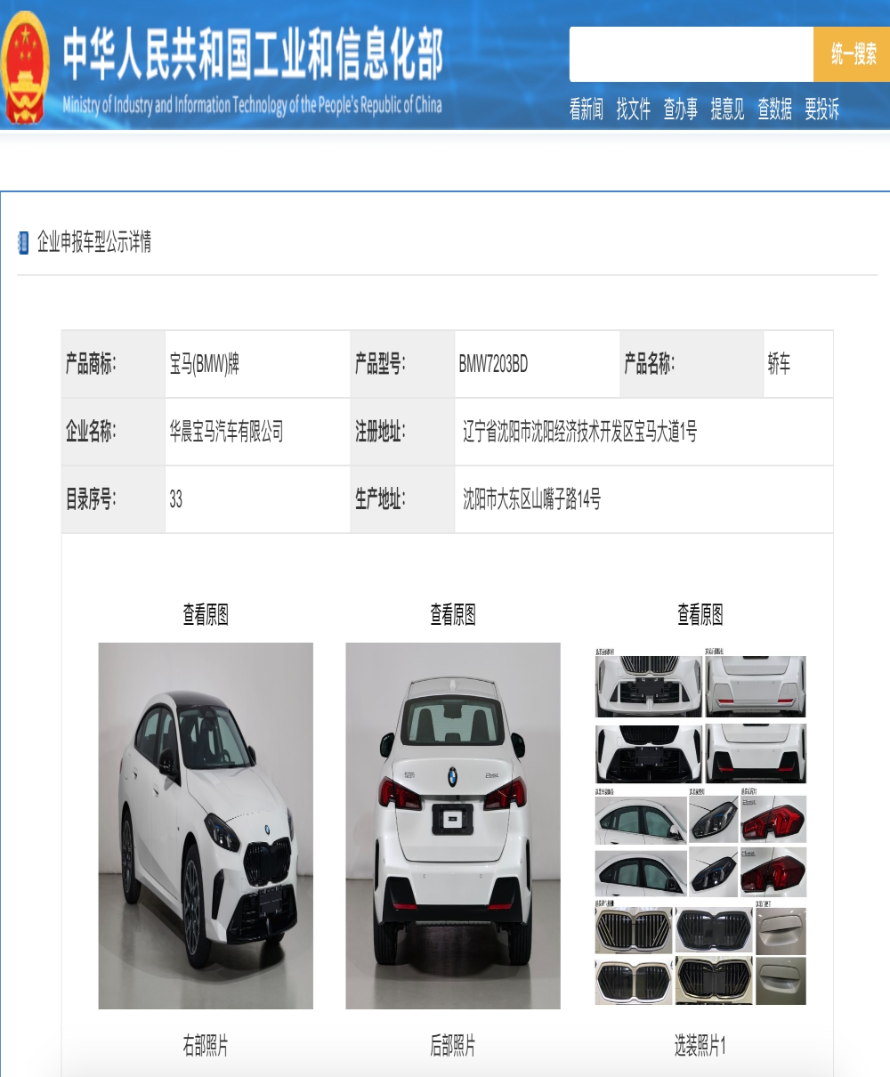This screenshot has width=890, height=1077.
Task: Click the 统一搜索 search button
Action: click(853, 54)
